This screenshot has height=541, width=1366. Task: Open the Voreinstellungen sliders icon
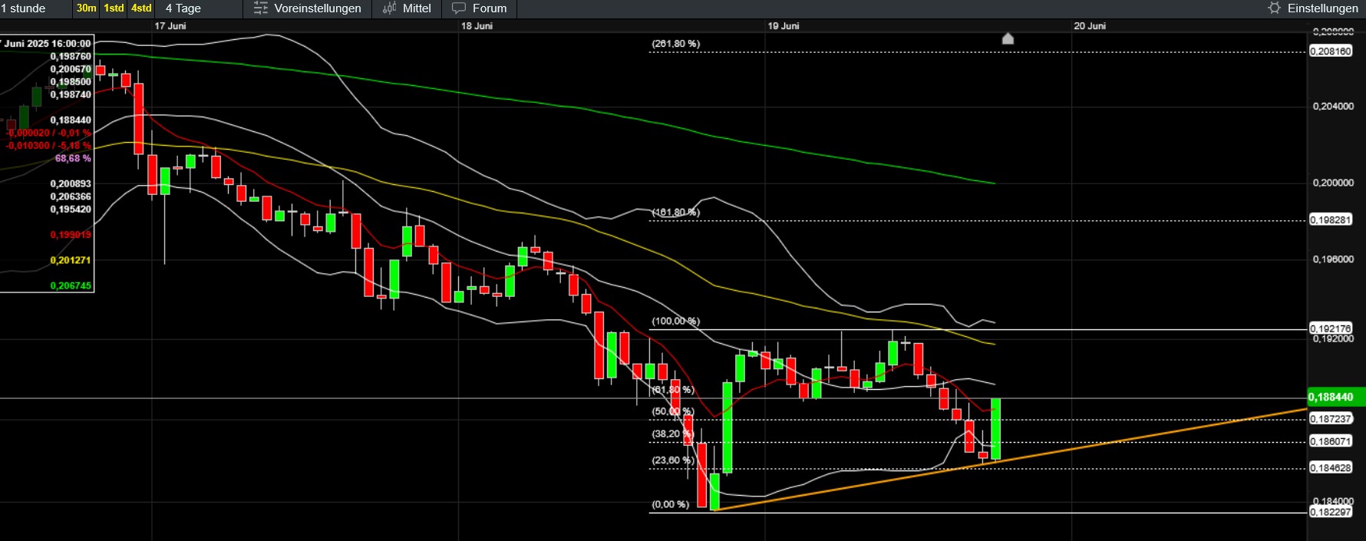coord(261,8)
